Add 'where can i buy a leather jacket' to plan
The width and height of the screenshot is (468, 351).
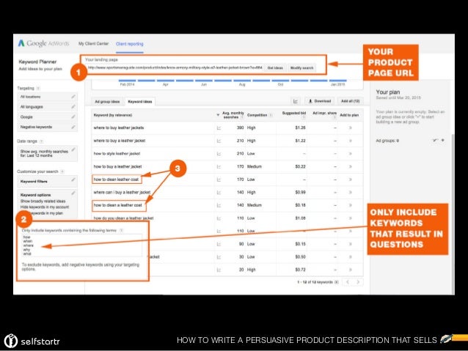pyautogui.click(x=351, y=192)
